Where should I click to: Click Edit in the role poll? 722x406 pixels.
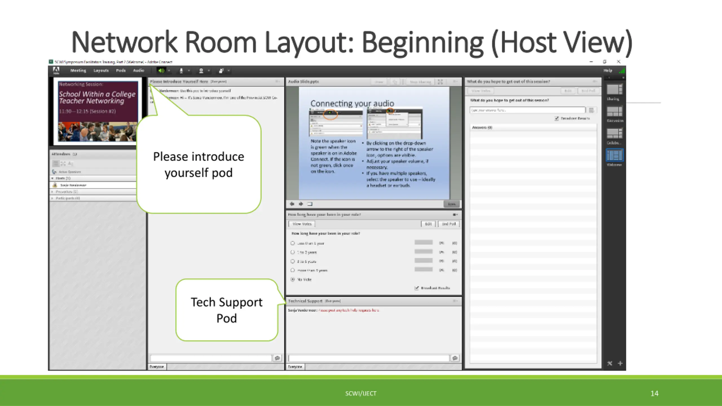[x=428, y=224]
